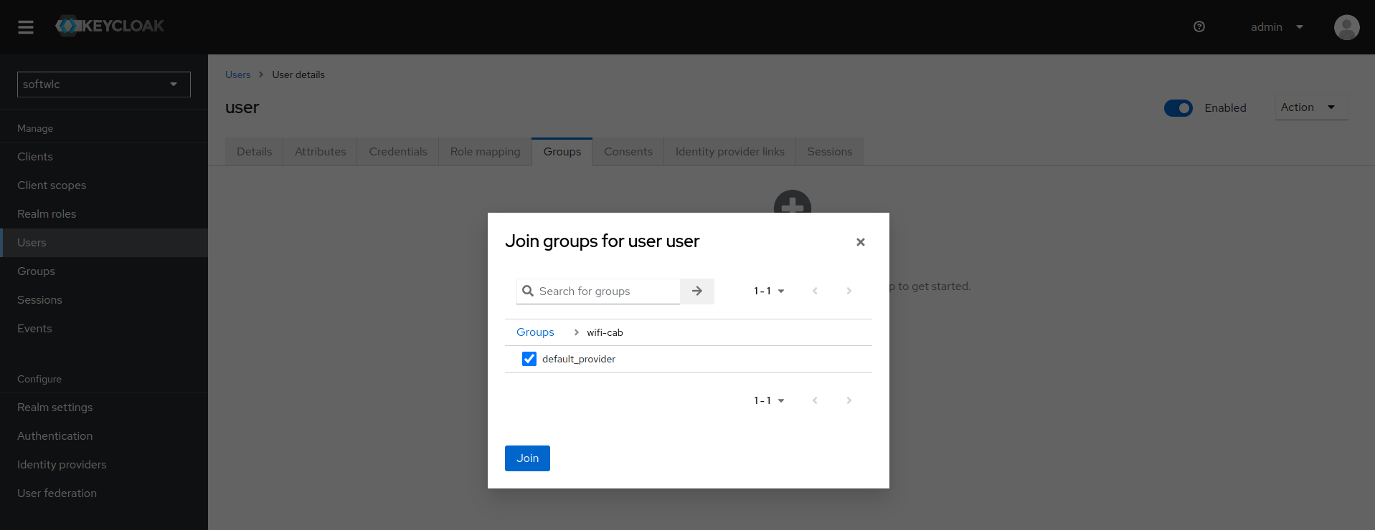Switch to the Attributes tab
Viewport: 1375px width, 530px height.
click(x=321, y=152)
